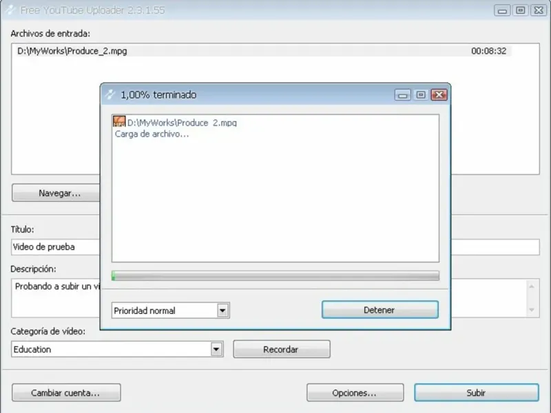Click the Categoría de vídeo label
The width and height of the screenshot is (551, 413).
click(48, 331)
